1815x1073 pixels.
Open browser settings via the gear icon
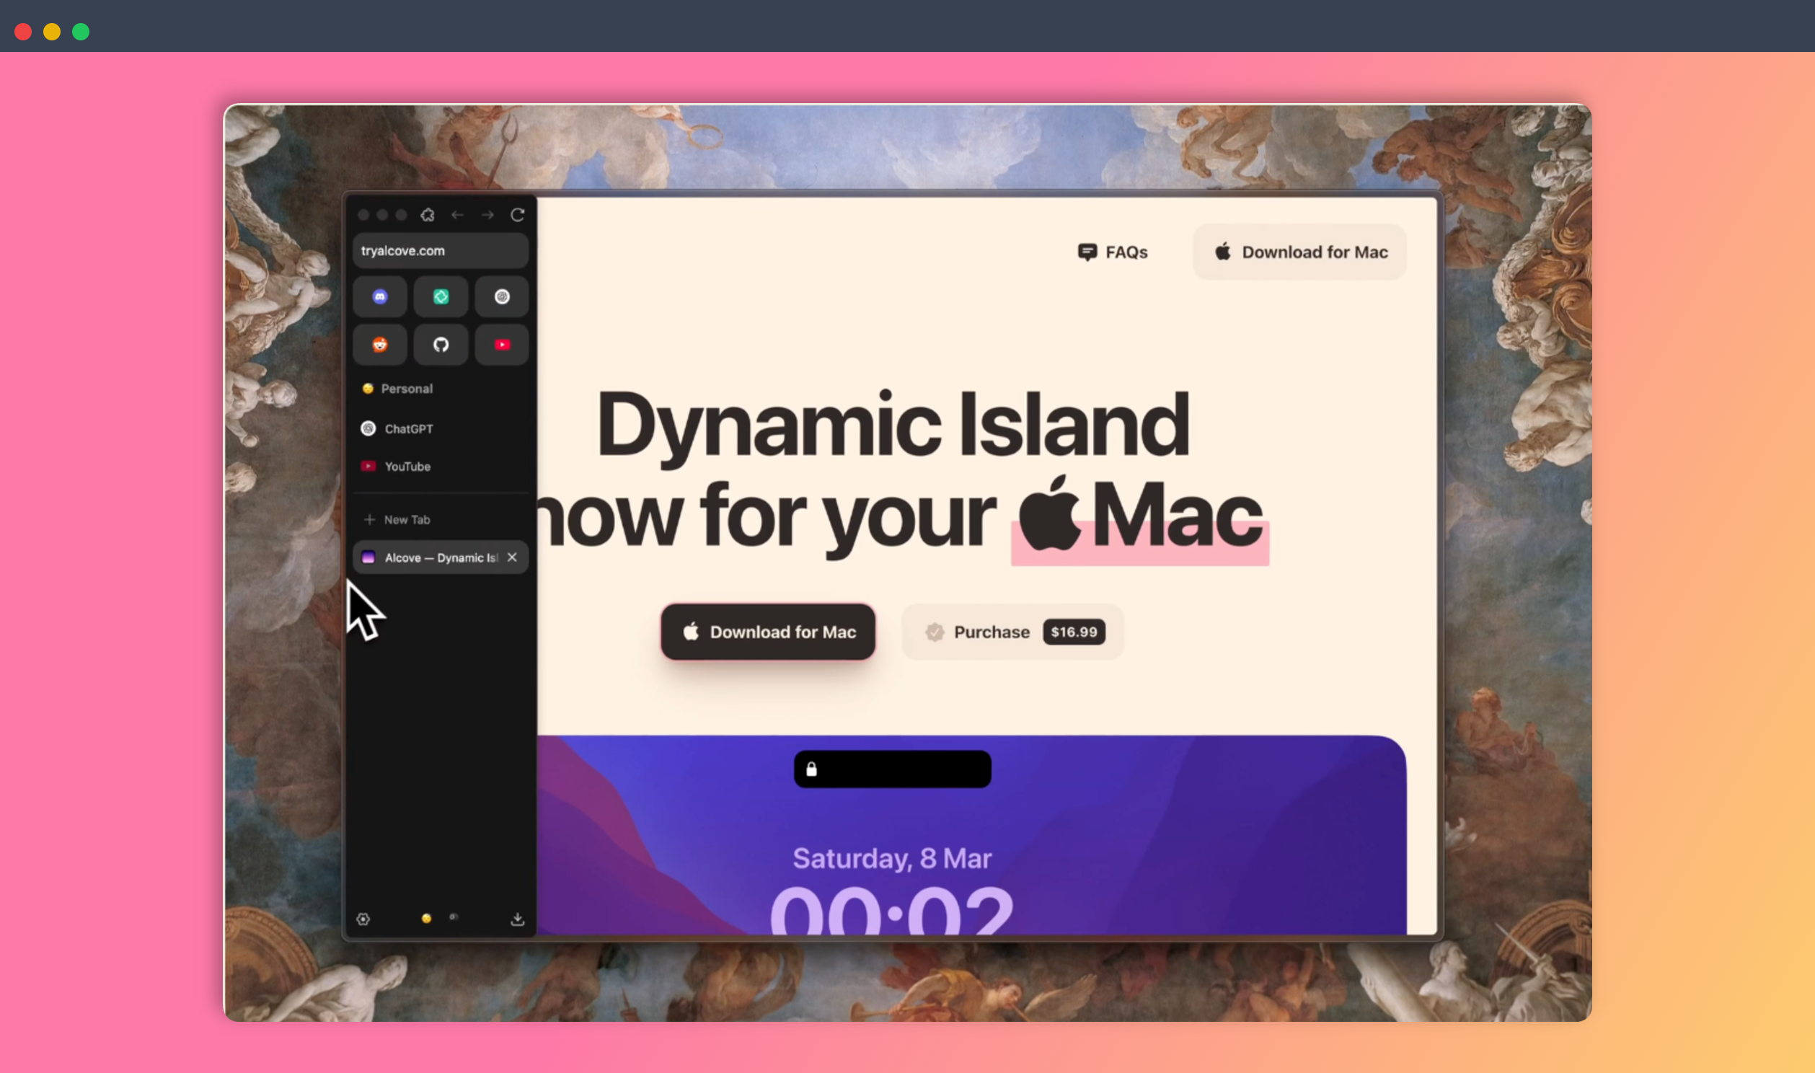point(363,918)
